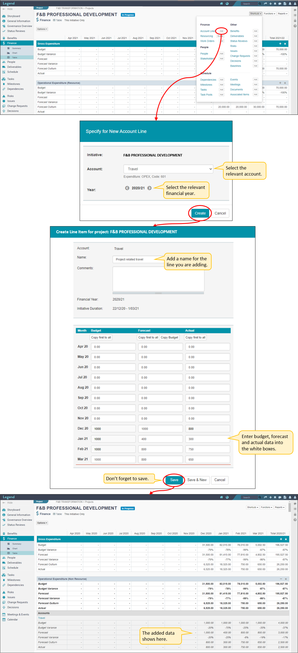
Task: Cancel the New Account Line dialog
Action: pyautogui.click(x=220, y=213)
